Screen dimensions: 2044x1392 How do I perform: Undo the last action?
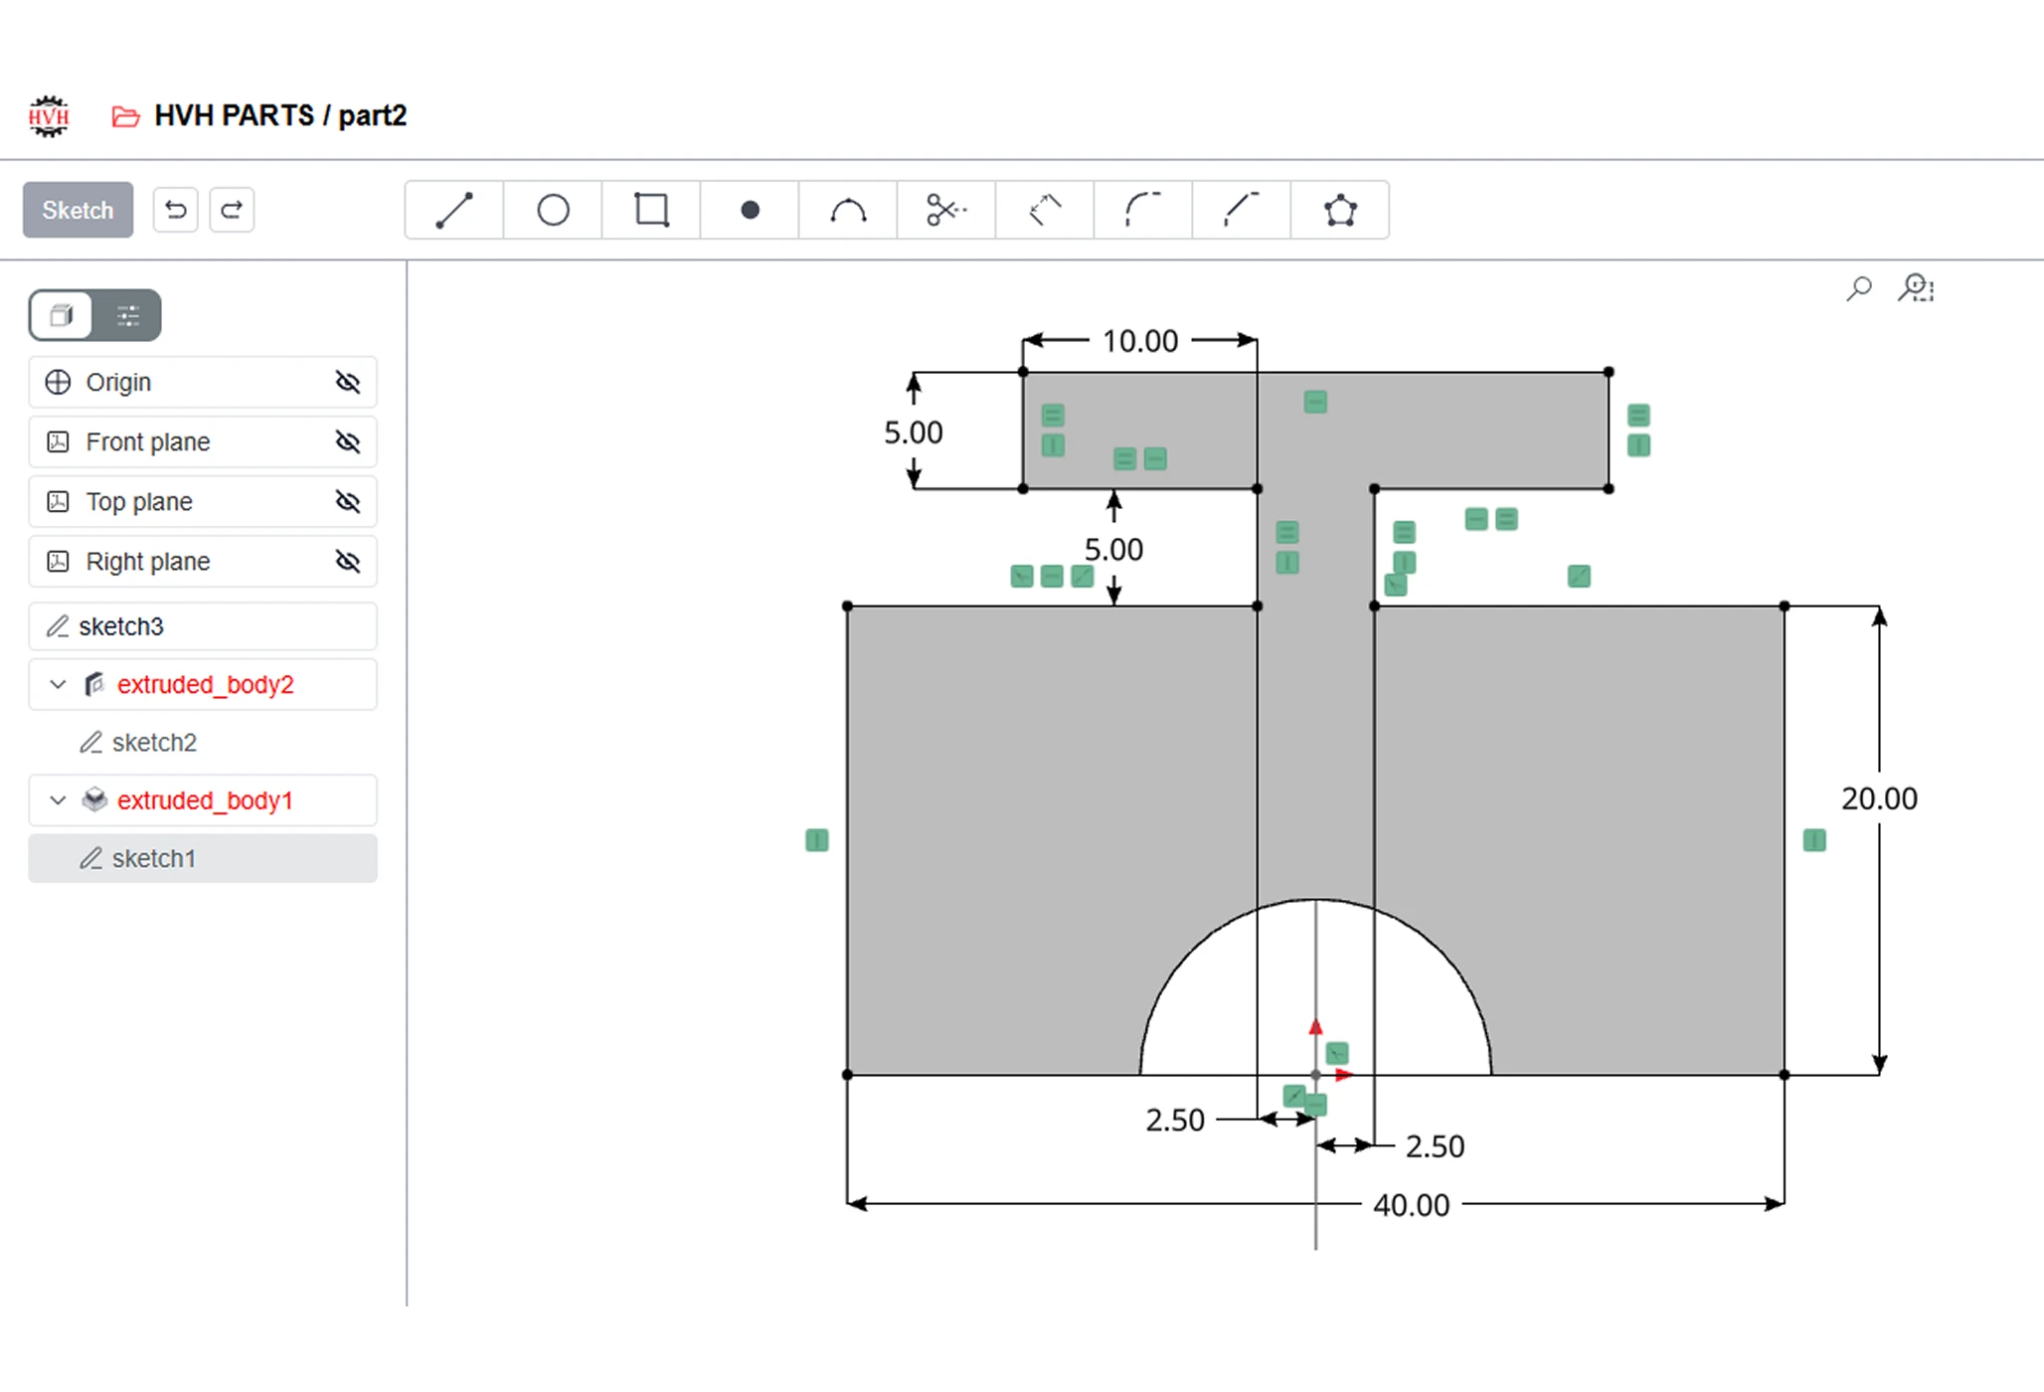coord(176,210)
